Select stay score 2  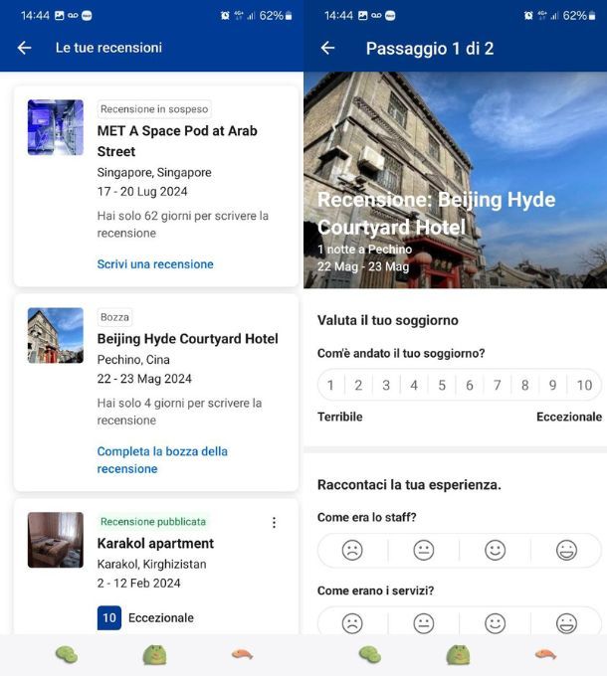pos(358,385)
